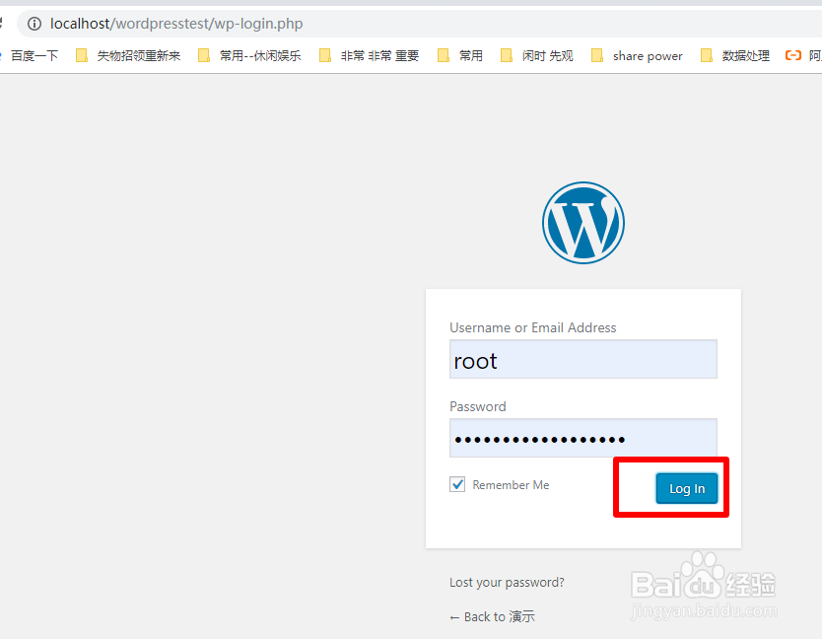Image resolution: width=822 pixels, height=639 pixels.
Task: Open the 闲时 先观 bookmark folder
Action: [x=537, y=55]
